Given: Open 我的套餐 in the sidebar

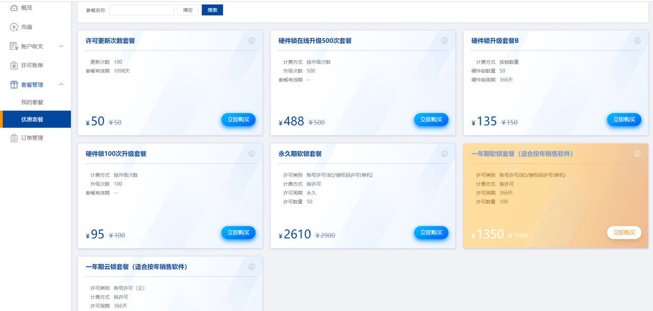Looking at the screenshot, I should [32, 102].
